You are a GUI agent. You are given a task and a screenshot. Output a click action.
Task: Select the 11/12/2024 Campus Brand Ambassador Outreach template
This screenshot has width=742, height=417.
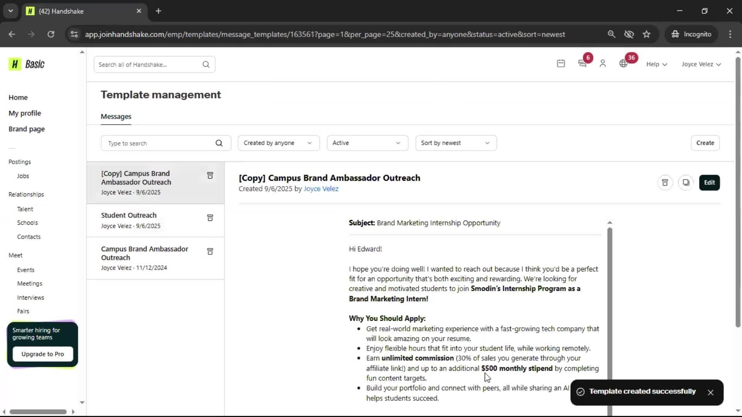(155, 258)
